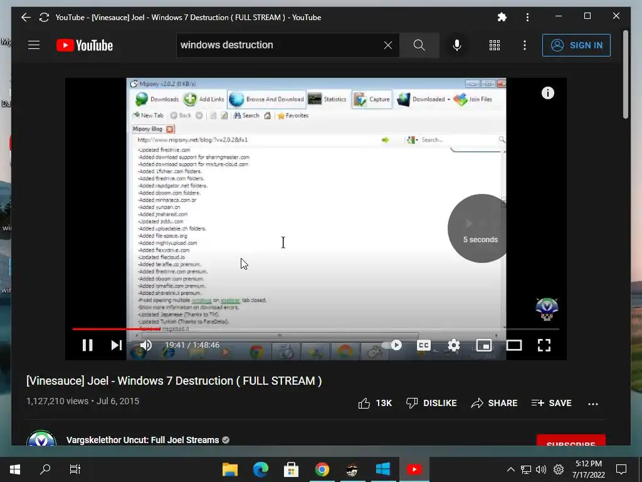Screen dimensions: 642x482
Task: Pause the video
Action: 88,345
